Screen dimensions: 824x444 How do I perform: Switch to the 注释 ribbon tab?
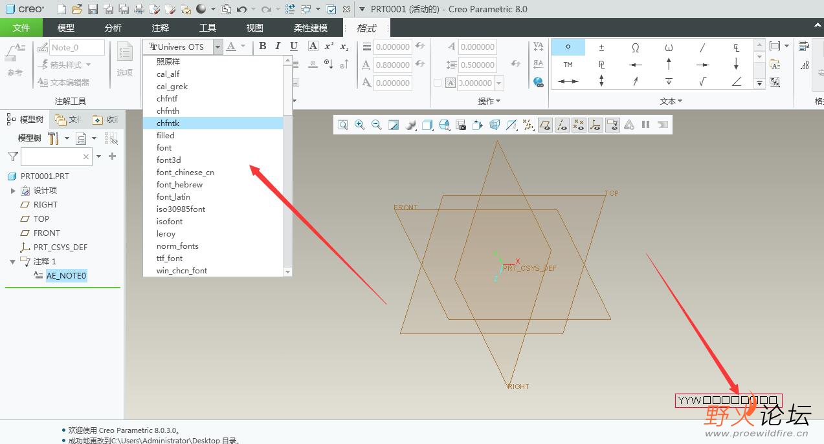pyautogui.click(x=160, y=28)
